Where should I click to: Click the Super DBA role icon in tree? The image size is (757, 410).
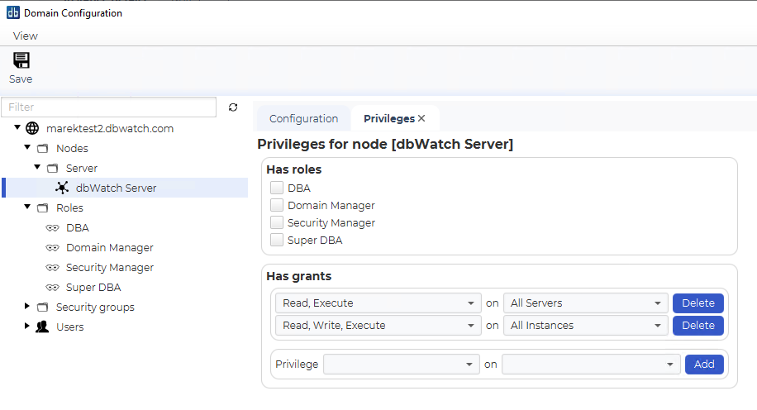pos(52,288)
